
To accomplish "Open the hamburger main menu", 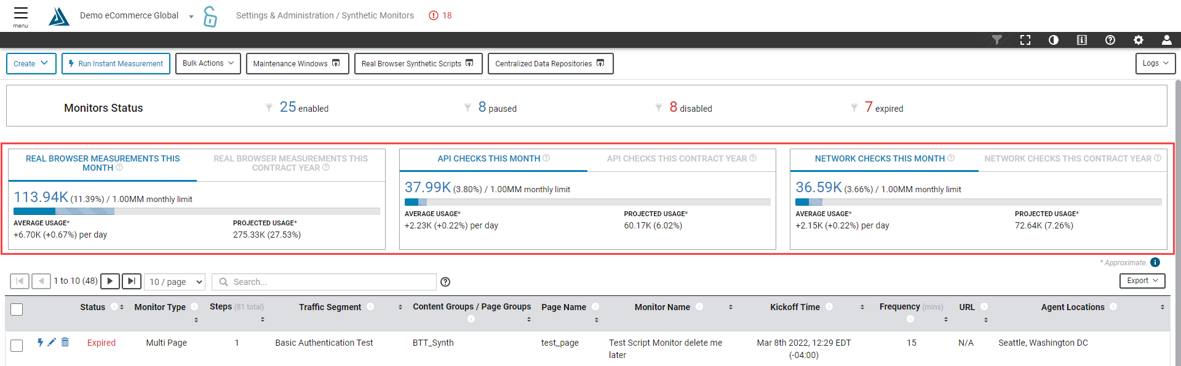I will click(20, 15).
